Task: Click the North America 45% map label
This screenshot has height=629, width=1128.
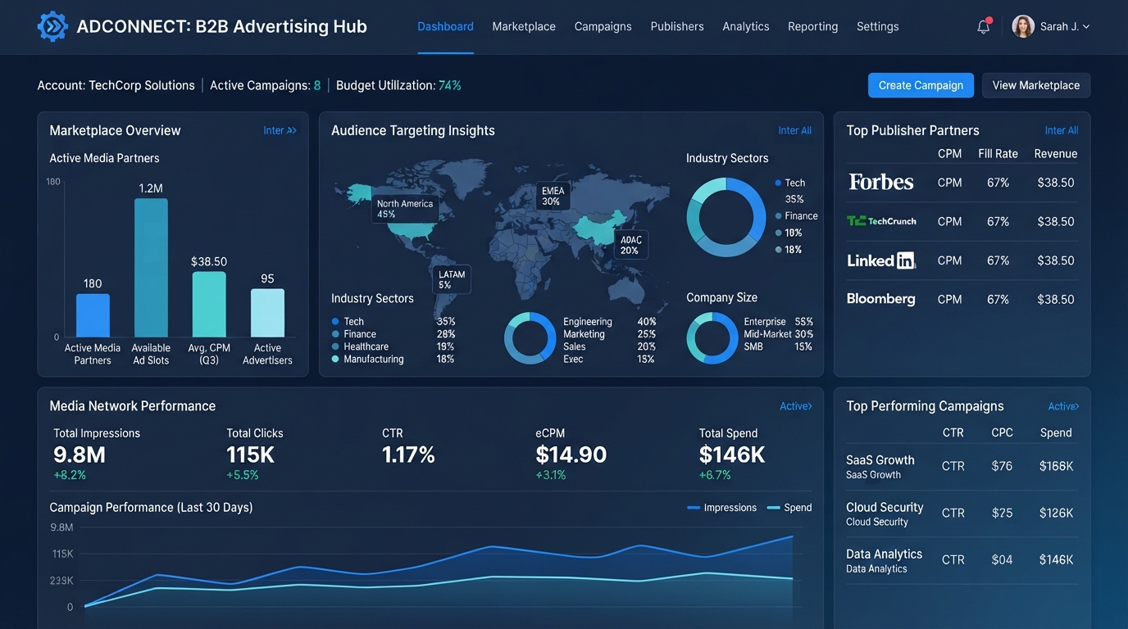Action: click(404, 209)
